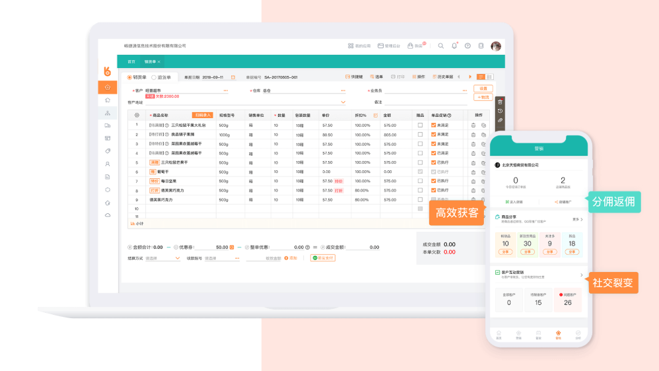Select the 退货单 radio button
This screenshot has height=371, width=659.
coord(154,77)
